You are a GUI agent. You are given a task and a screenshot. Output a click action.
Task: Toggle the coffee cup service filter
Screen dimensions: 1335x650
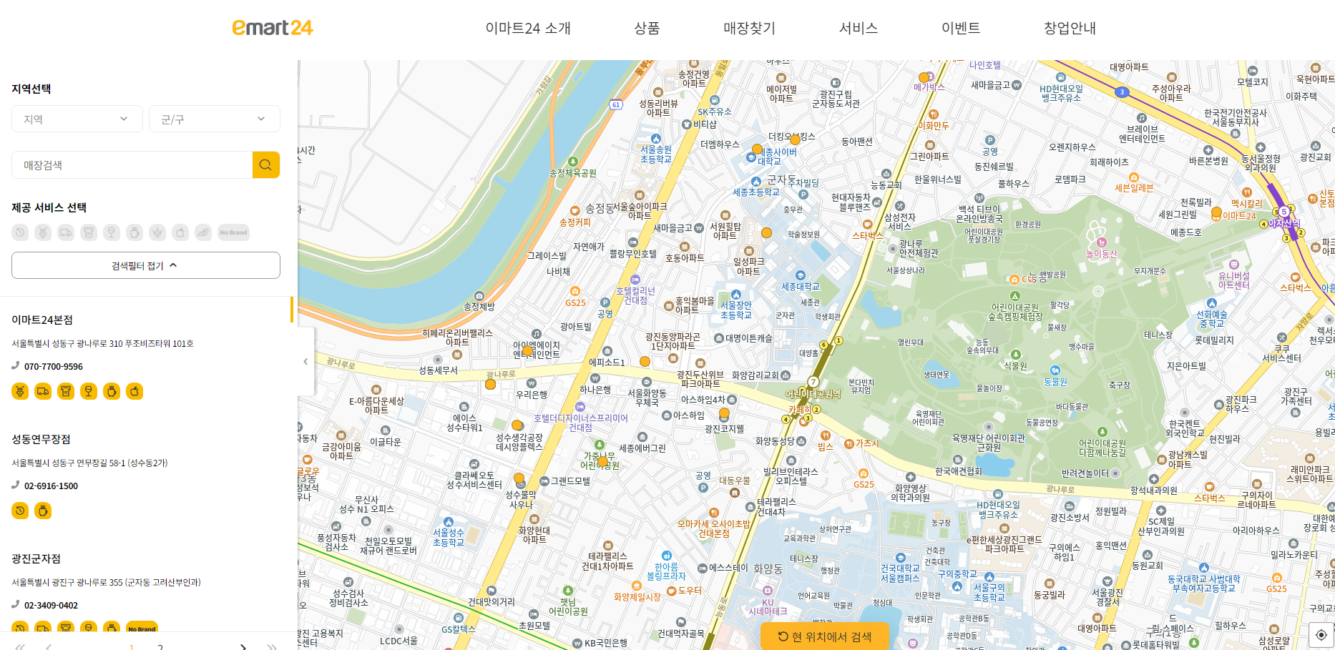click(x=135, y=232)
